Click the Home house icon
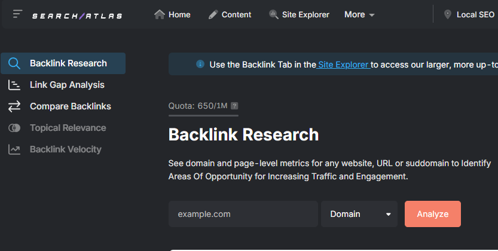Screen dimensions: 498x251 [160, 14]
